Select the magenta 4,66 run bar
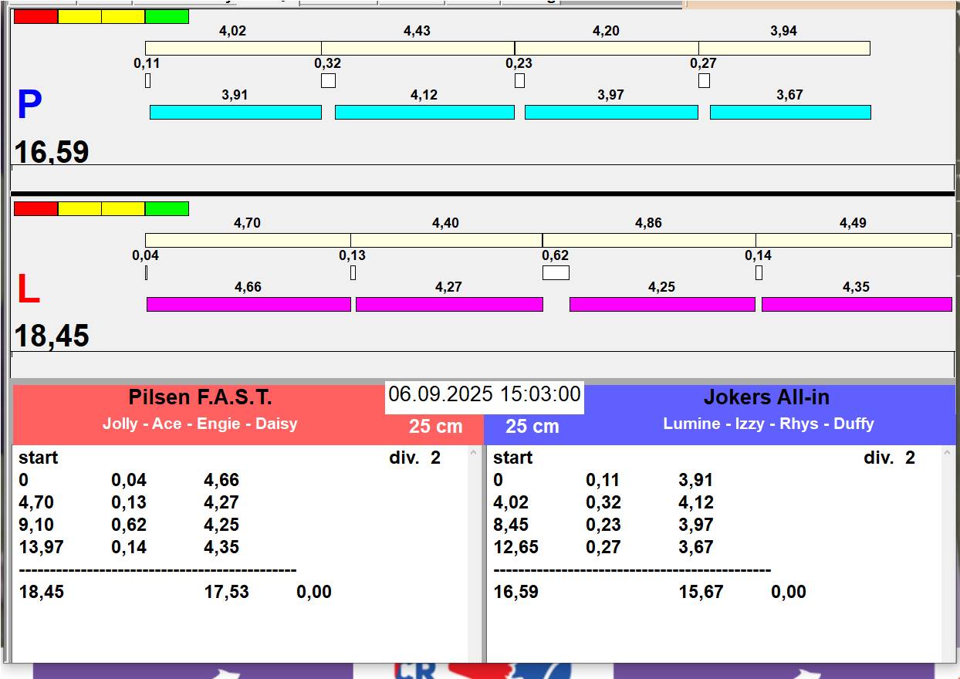This screenshot has width=960, height=679. tap(248, 304)
